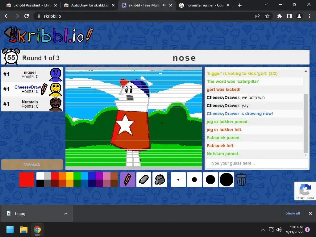Click the chat scrollbar thumb
The image size is (316, 237).
point(306,123)
